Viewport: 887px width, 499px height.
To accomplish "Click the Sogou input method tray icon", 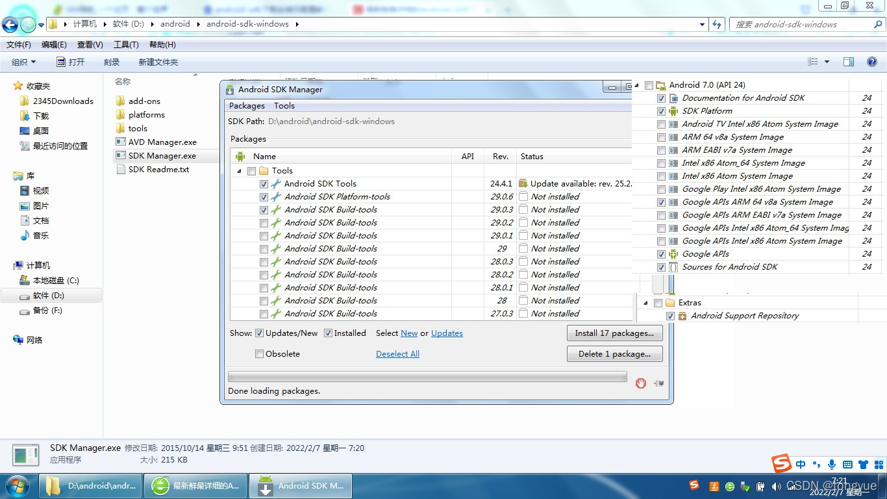I will 694,485.
